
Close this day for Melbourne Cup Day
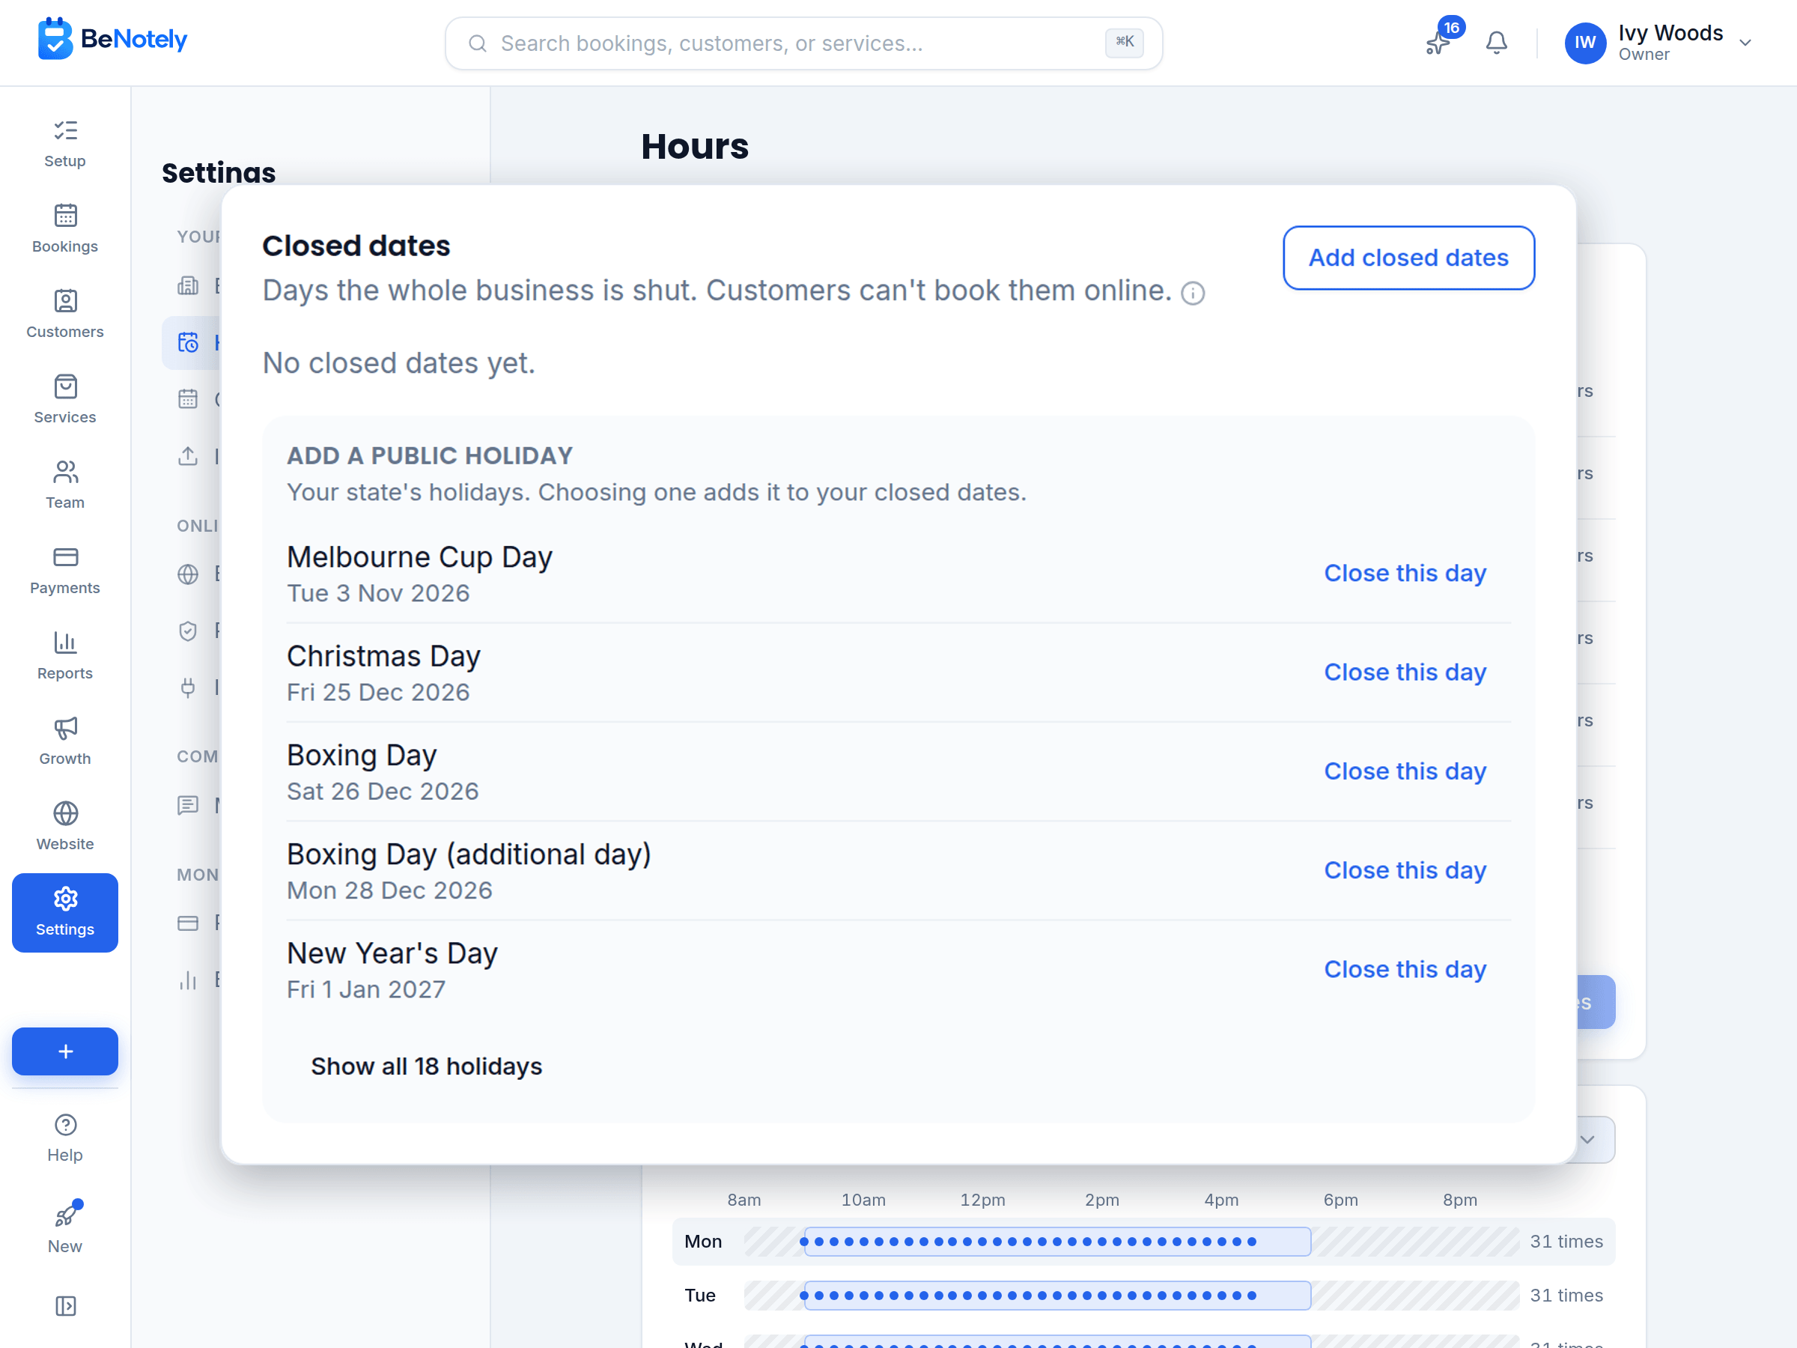point(1405,573)
